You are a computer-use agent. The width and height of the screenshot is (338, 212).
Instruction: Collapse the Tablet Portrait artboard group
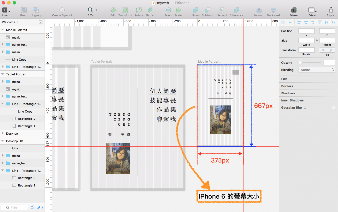(x=3, y=74)
